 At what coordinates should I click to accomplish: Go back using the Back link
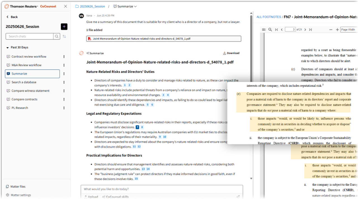tap(12, 17)
